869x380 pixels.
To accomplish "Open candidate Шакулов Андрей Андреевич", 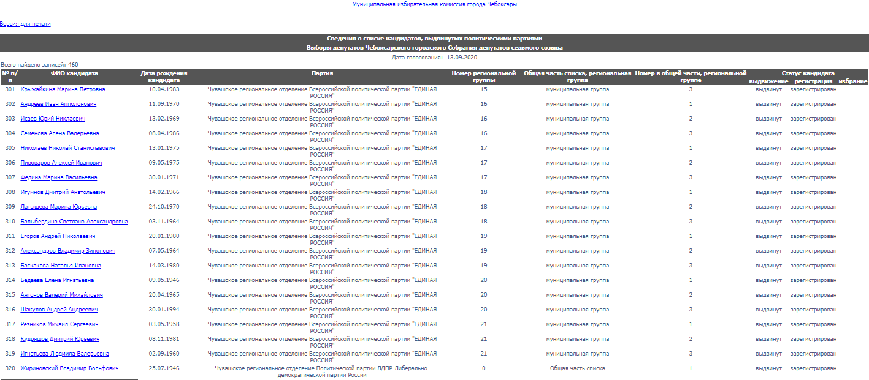I will pos(59,310).
